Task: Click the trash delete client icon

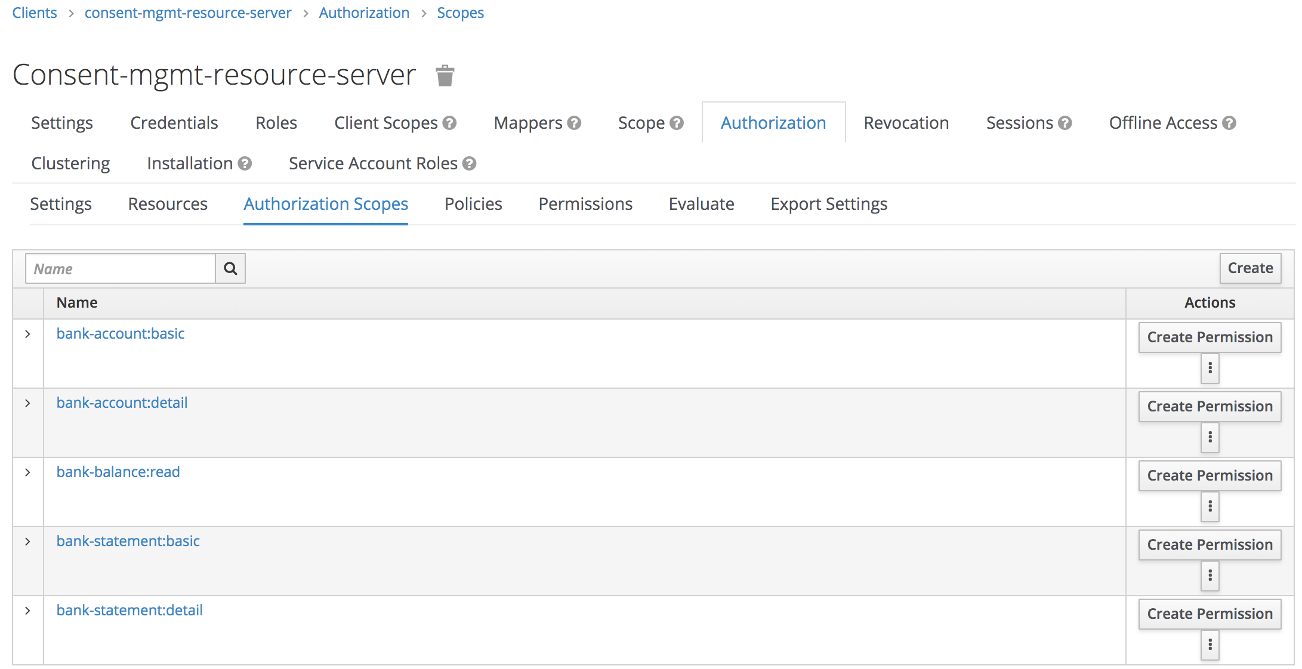Action: (445, 76)
